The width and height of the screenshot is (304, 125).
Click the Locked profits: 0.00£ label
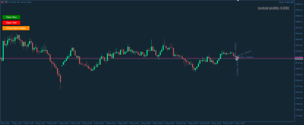pos(273,8)
